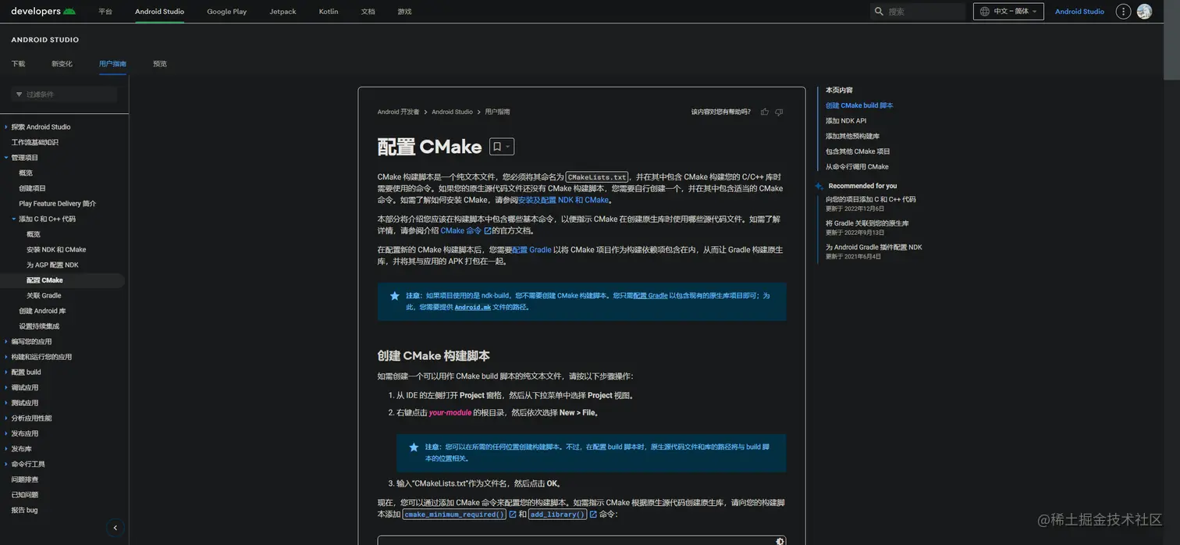Switch to the 预览 tab

pos(160,64)
